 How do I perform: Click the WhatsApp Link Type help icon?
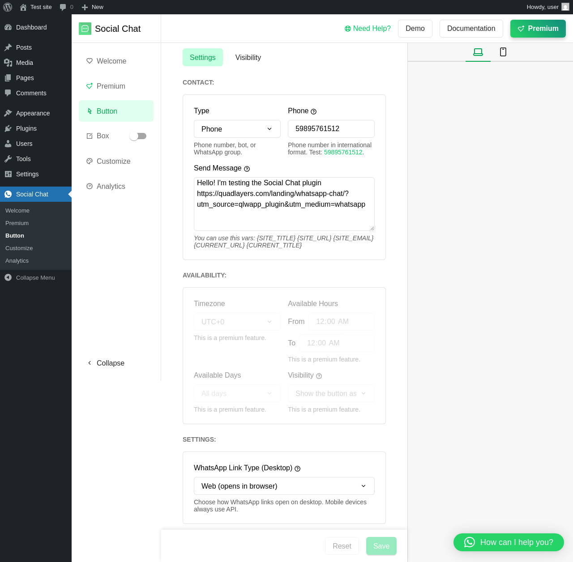[297, 468]
